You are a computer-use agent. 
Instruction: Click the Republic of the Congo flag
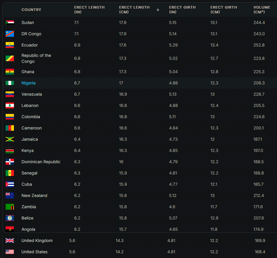tap(10, 58)
